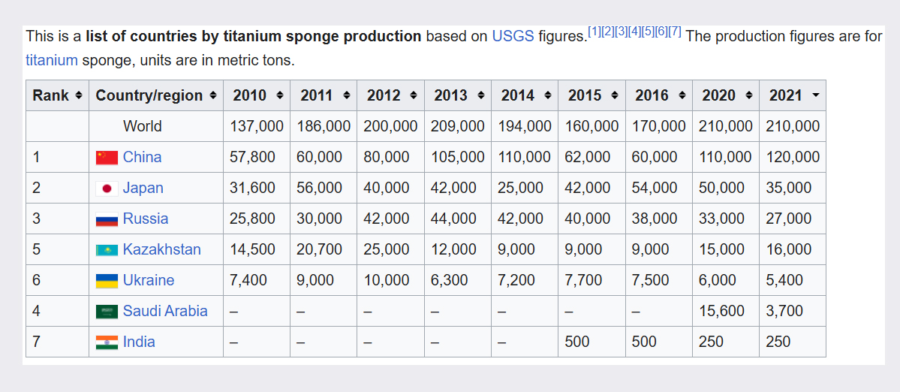Open citation reference [7]
Screen dimensions: 900x392
pyautogui.click(x=675, y=32)
